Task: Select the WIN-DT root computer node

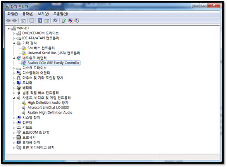Action: (x=23, y=28)
